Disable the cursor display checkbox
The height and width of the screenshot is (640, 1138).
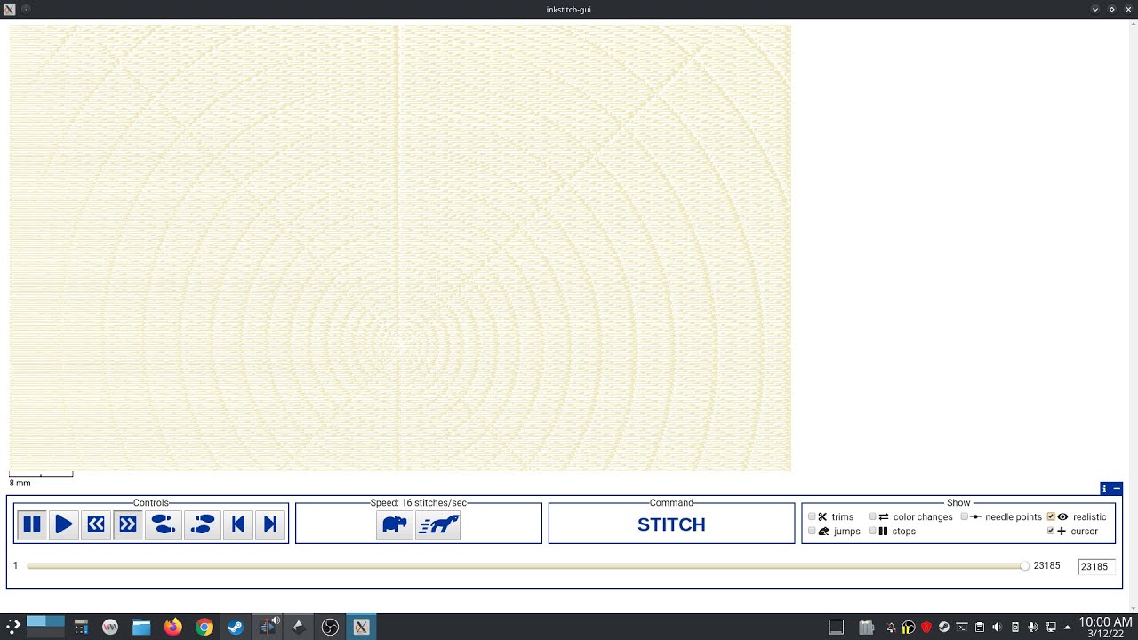(1051, 531)
